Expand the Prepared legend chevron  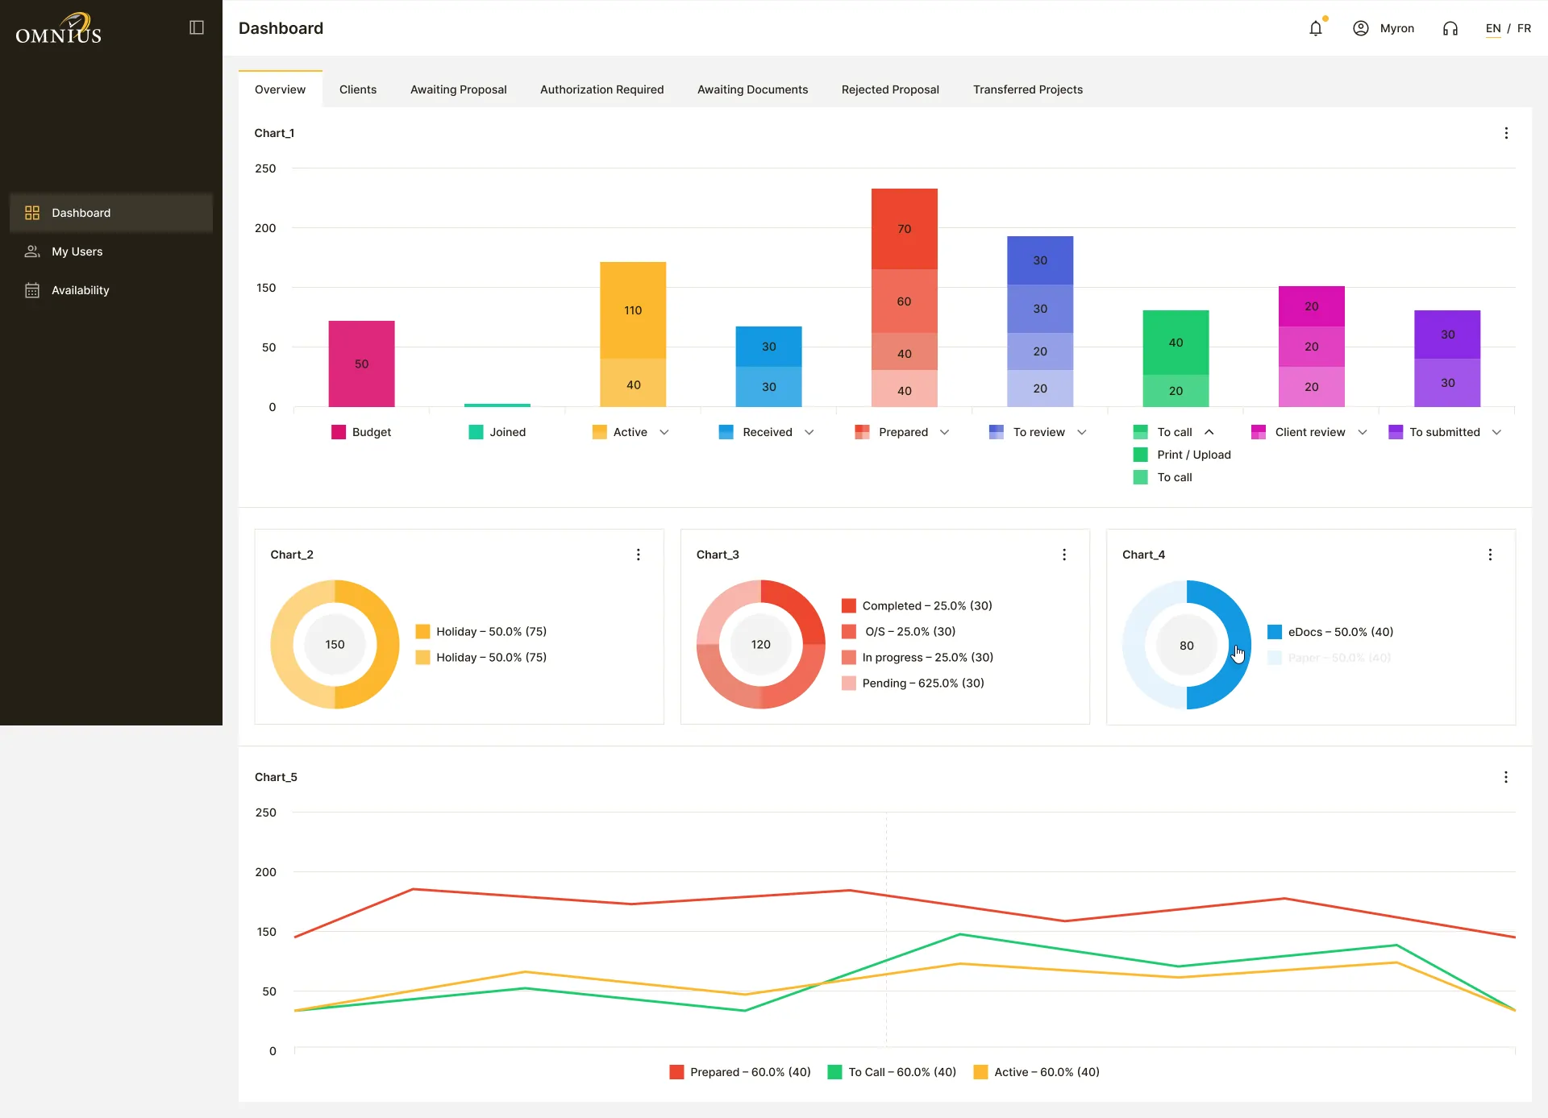point(945,432)
